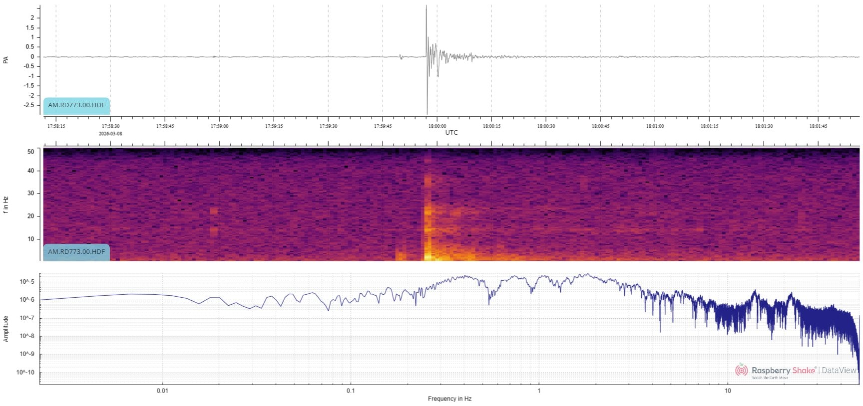Select the -1.5 value on the waveform axis
The width and height of the screenshot is (863, 406).
28,86
